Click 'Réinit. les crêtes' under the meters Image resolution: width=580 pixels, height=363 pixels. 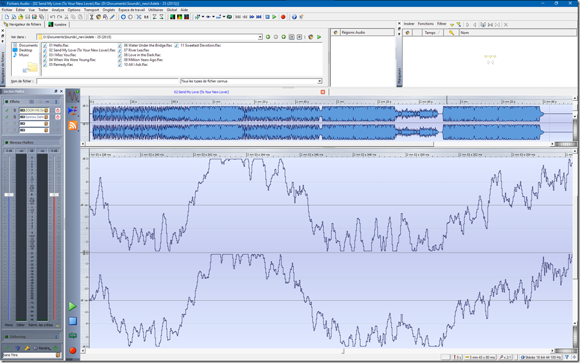41,325
